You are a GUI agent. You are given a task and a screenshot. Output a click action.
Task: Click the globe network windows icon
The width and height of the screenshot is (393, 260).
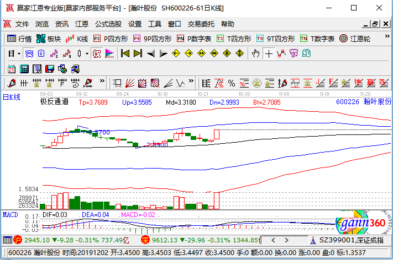point(62,69)
